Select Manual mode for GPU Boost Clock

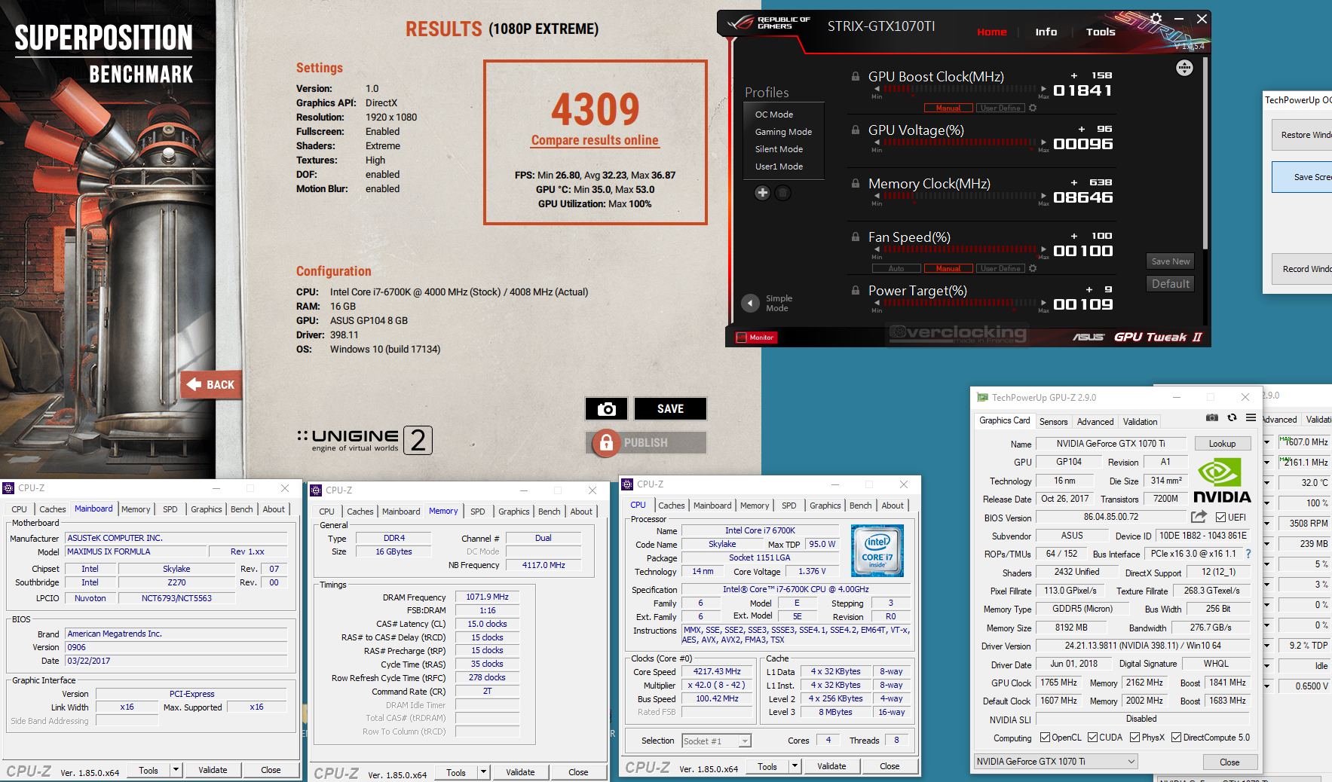pyautogui.click(x=948, y=108)
